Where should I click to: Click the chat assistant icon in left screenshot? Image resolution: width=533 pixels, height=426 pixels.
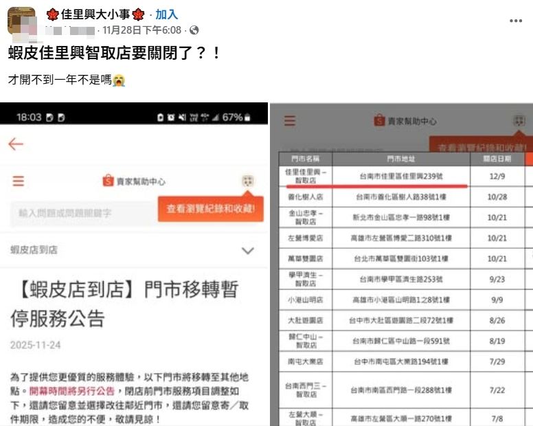pyautogui.click(x=247, y=181)
